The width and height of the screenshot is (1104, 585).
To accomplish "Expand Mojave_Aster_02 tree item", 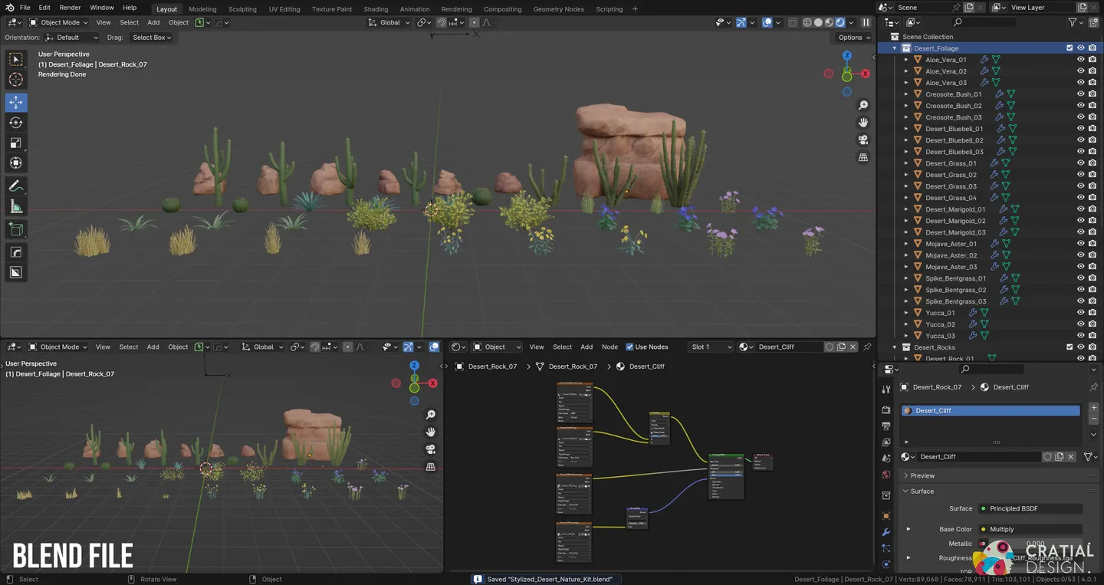I will 905,255.
